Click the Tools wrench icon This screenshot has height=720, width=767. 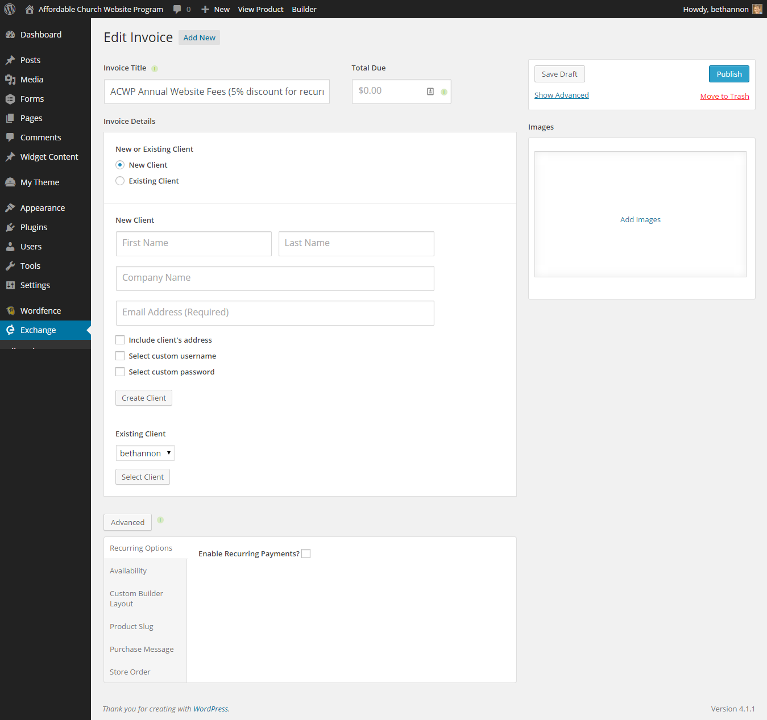click(x=10, y=266)
